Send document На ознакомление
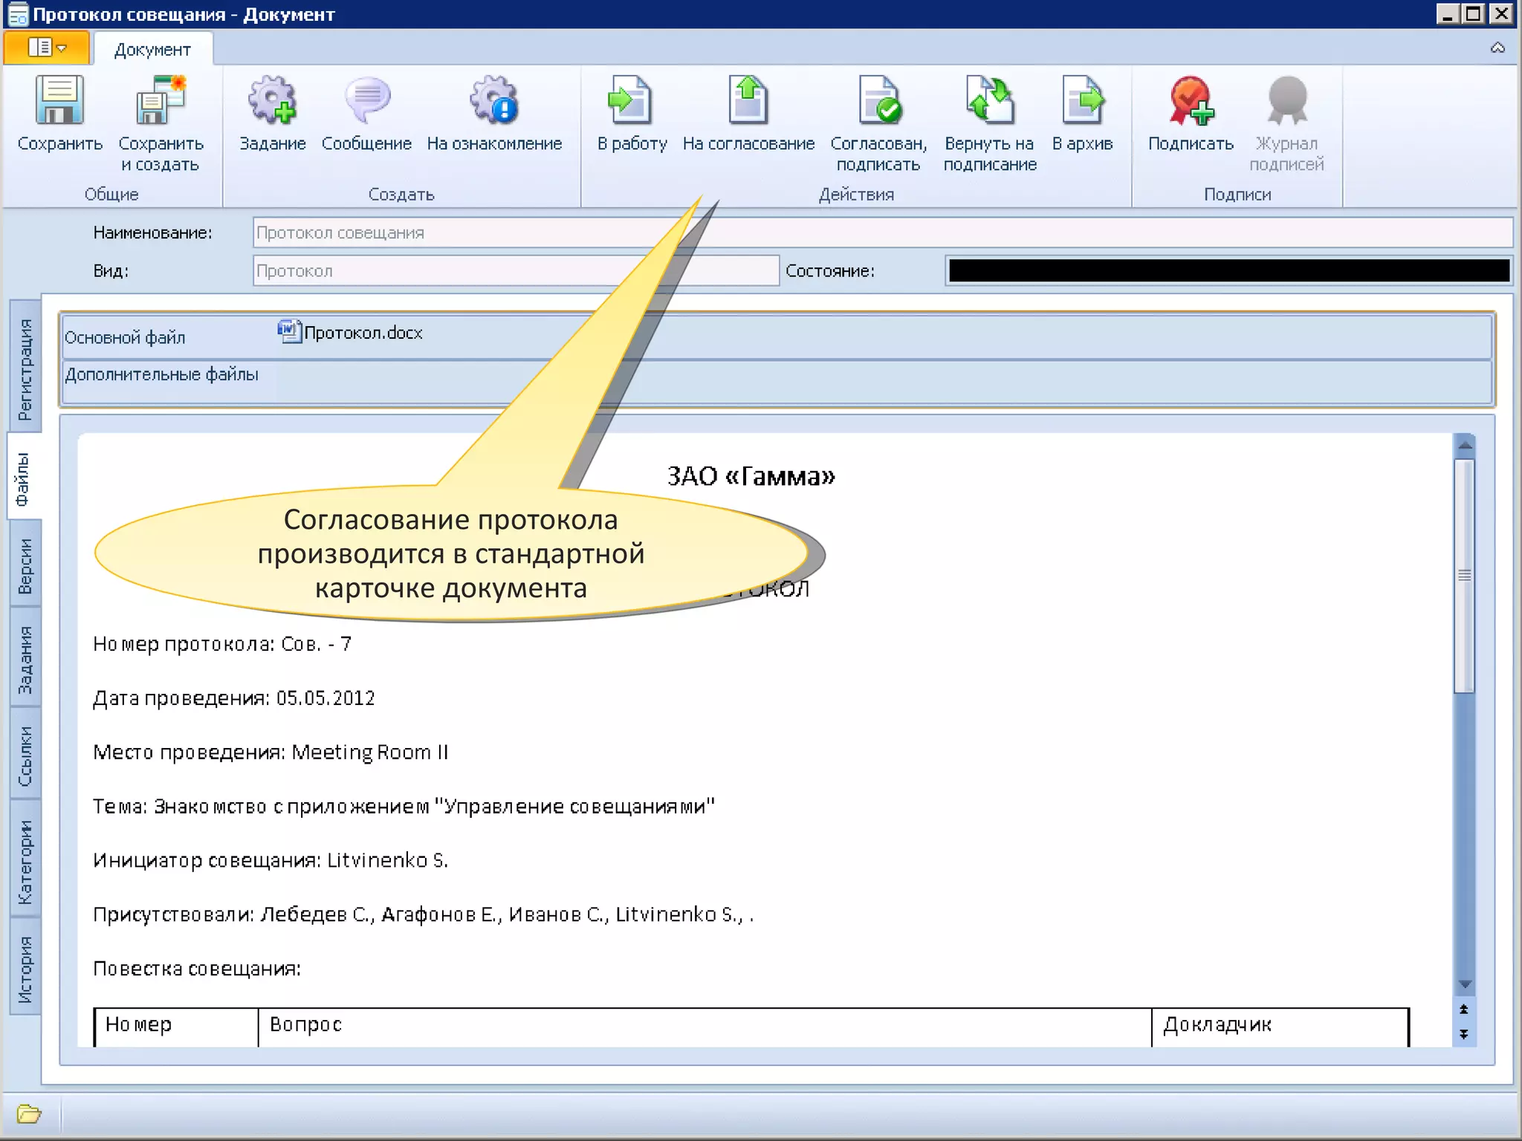Image resolution: width=1522 pixels, height=1141 pixels. point(494,100)
